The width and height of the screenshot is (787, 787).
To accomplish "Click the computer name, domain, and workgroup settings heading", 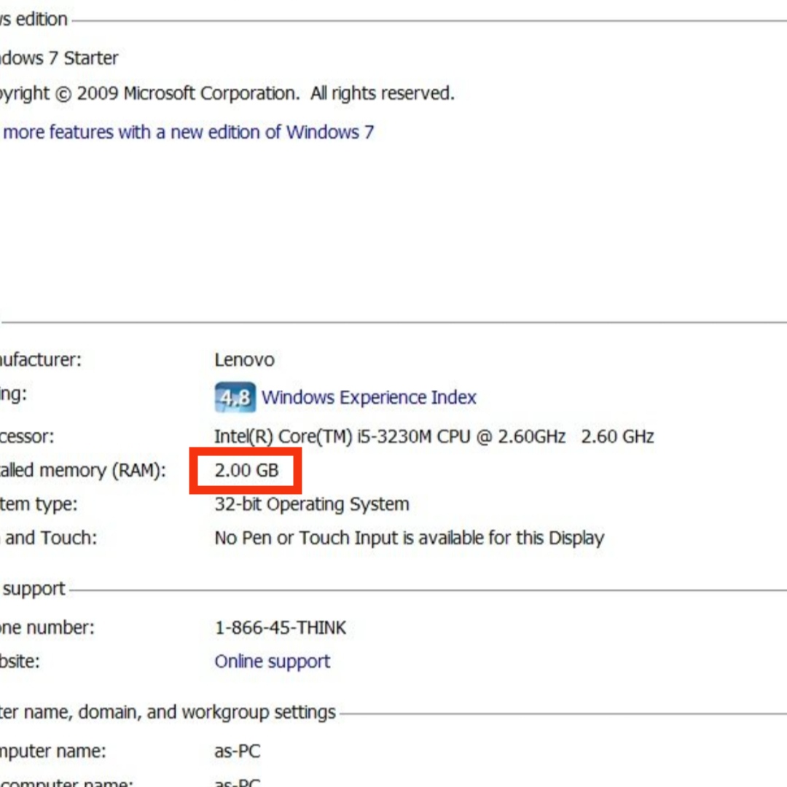I will click(168, 712).
